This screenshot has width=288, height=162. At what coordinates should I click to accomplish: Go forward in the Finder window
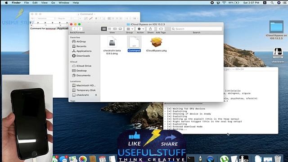(80, 29)
